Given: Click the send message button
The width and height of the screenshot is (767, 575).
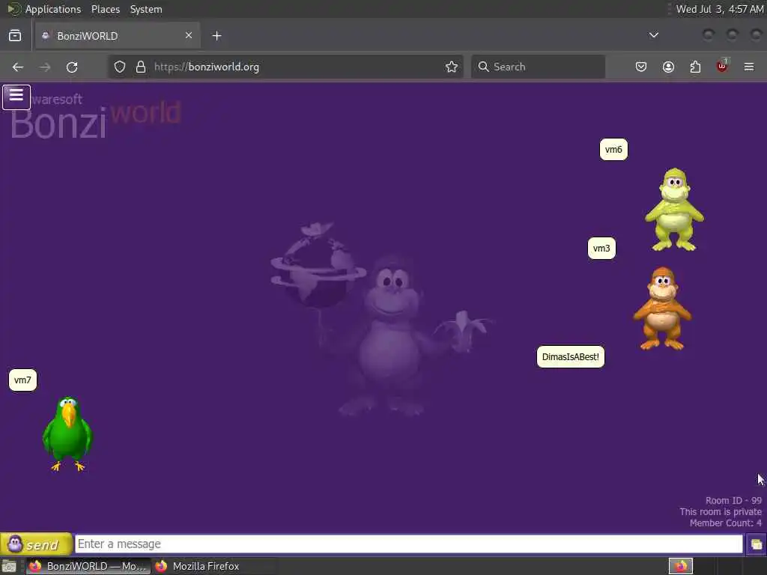Looking at the screenshot, I should click(36, 544).
